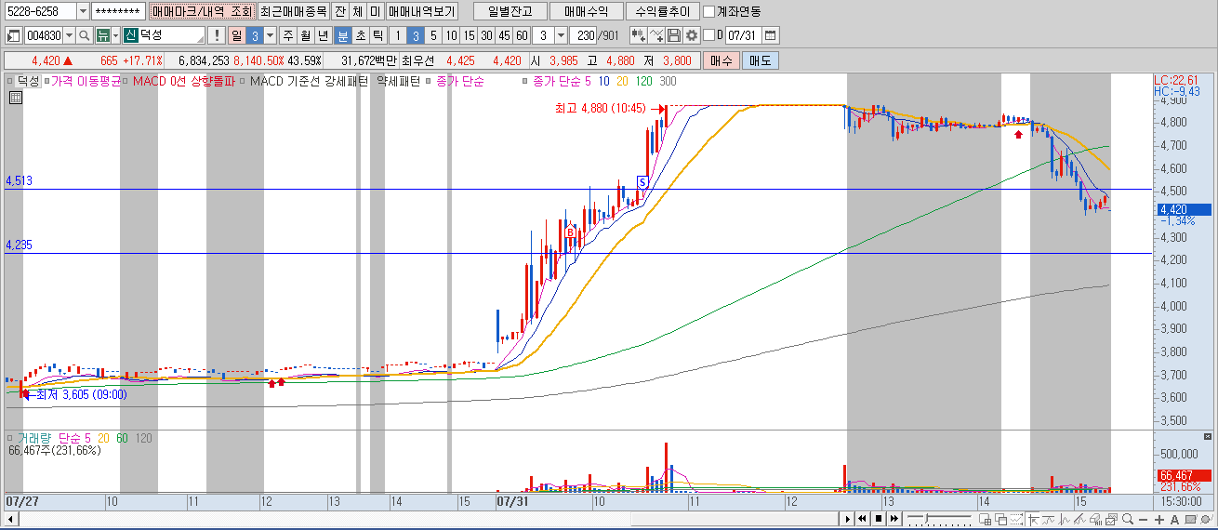Click the data grid table icon under legend
This screenshot has height=530, width=1218.
[15, 97]
